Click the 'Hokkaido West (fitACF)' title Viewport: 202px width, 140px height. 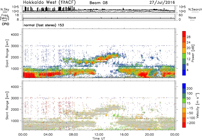(x=49, y=2)
